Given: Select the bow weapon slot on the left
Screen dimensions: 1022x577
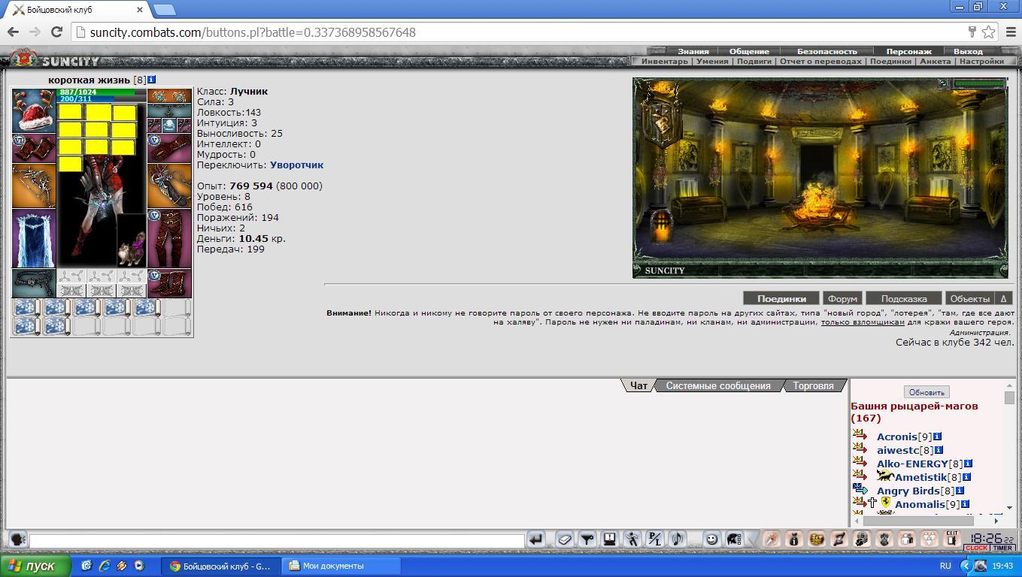Looking at the screenshot, I should tap(34, 186).
